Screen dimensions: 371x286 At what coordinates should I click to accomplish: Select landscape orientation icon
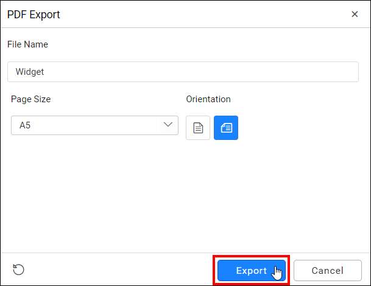click(226, 128)
